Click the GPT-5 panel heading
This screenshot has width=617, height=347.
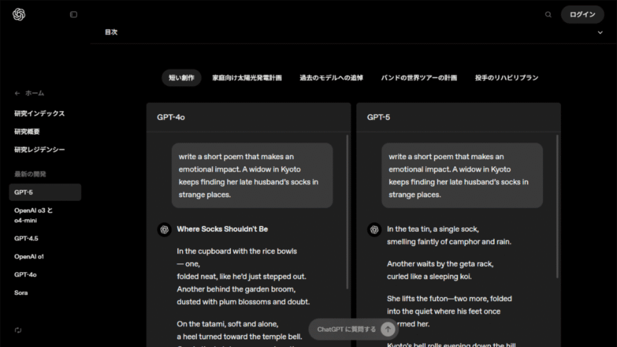pyautogui.click(x=378, y=117)
